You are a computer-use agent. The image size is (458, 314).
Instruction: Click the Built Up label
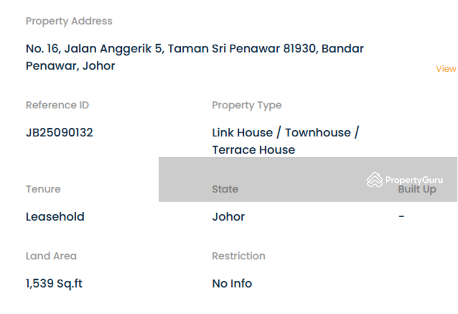point(417,190)
